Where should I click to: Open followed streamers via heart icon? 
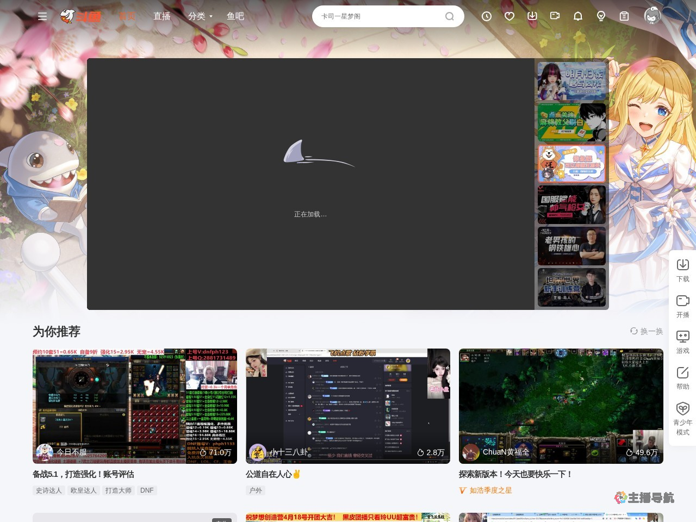click(x=509, y=16)
